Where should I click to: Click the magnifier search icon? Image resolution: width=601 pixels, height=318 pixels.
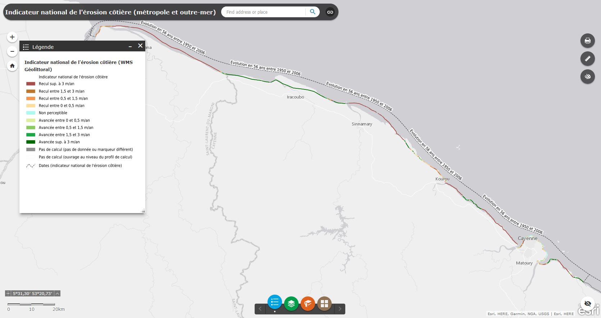pos(313,12)
